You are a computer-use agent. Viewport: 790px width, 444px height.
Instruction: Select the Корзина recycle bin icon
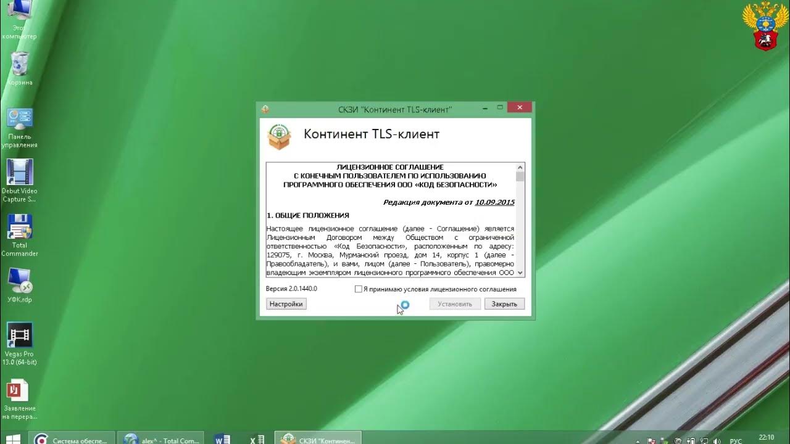click(20, 69)
